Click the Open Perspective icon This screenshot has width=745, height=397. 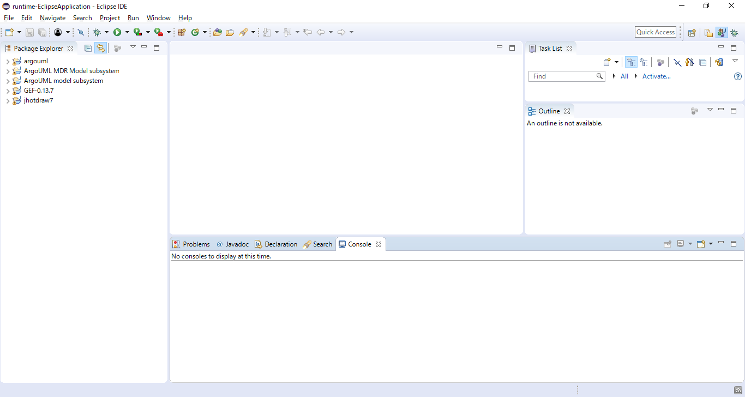[692, 33]
